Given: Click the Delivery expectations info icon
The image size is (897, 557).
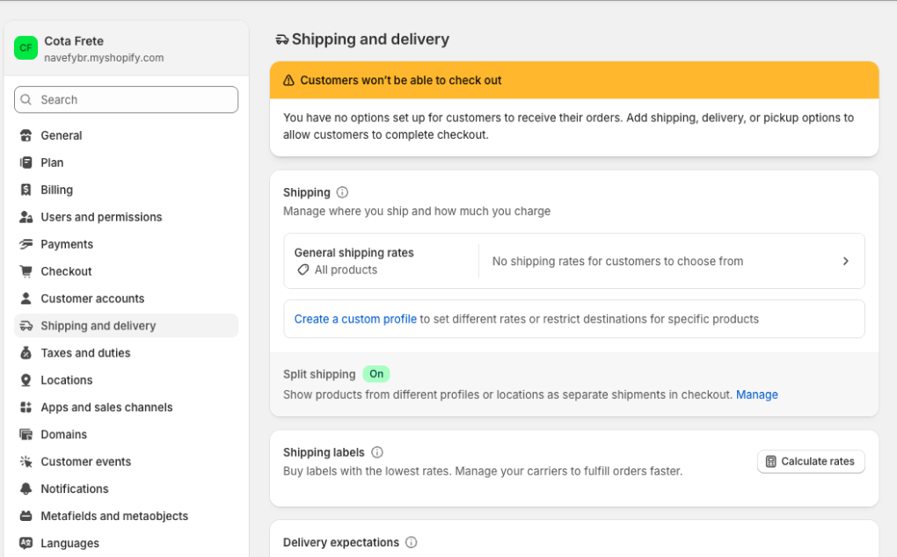Looking at the screenshot, I should (411, 542).
